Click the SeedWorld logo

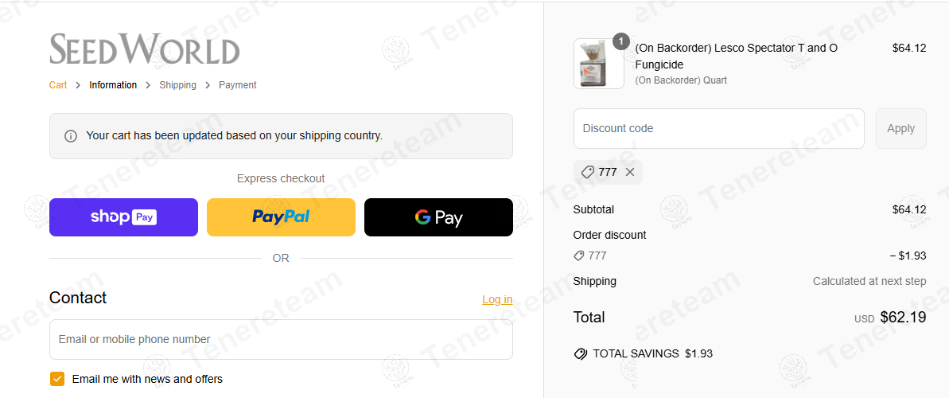tap(144, 49)
